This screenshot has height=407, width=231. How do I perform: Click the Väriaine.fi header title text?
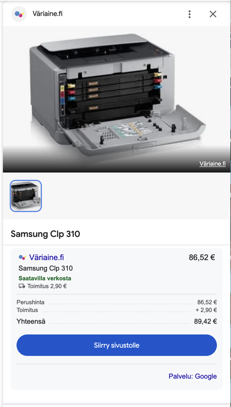[48, 14]
